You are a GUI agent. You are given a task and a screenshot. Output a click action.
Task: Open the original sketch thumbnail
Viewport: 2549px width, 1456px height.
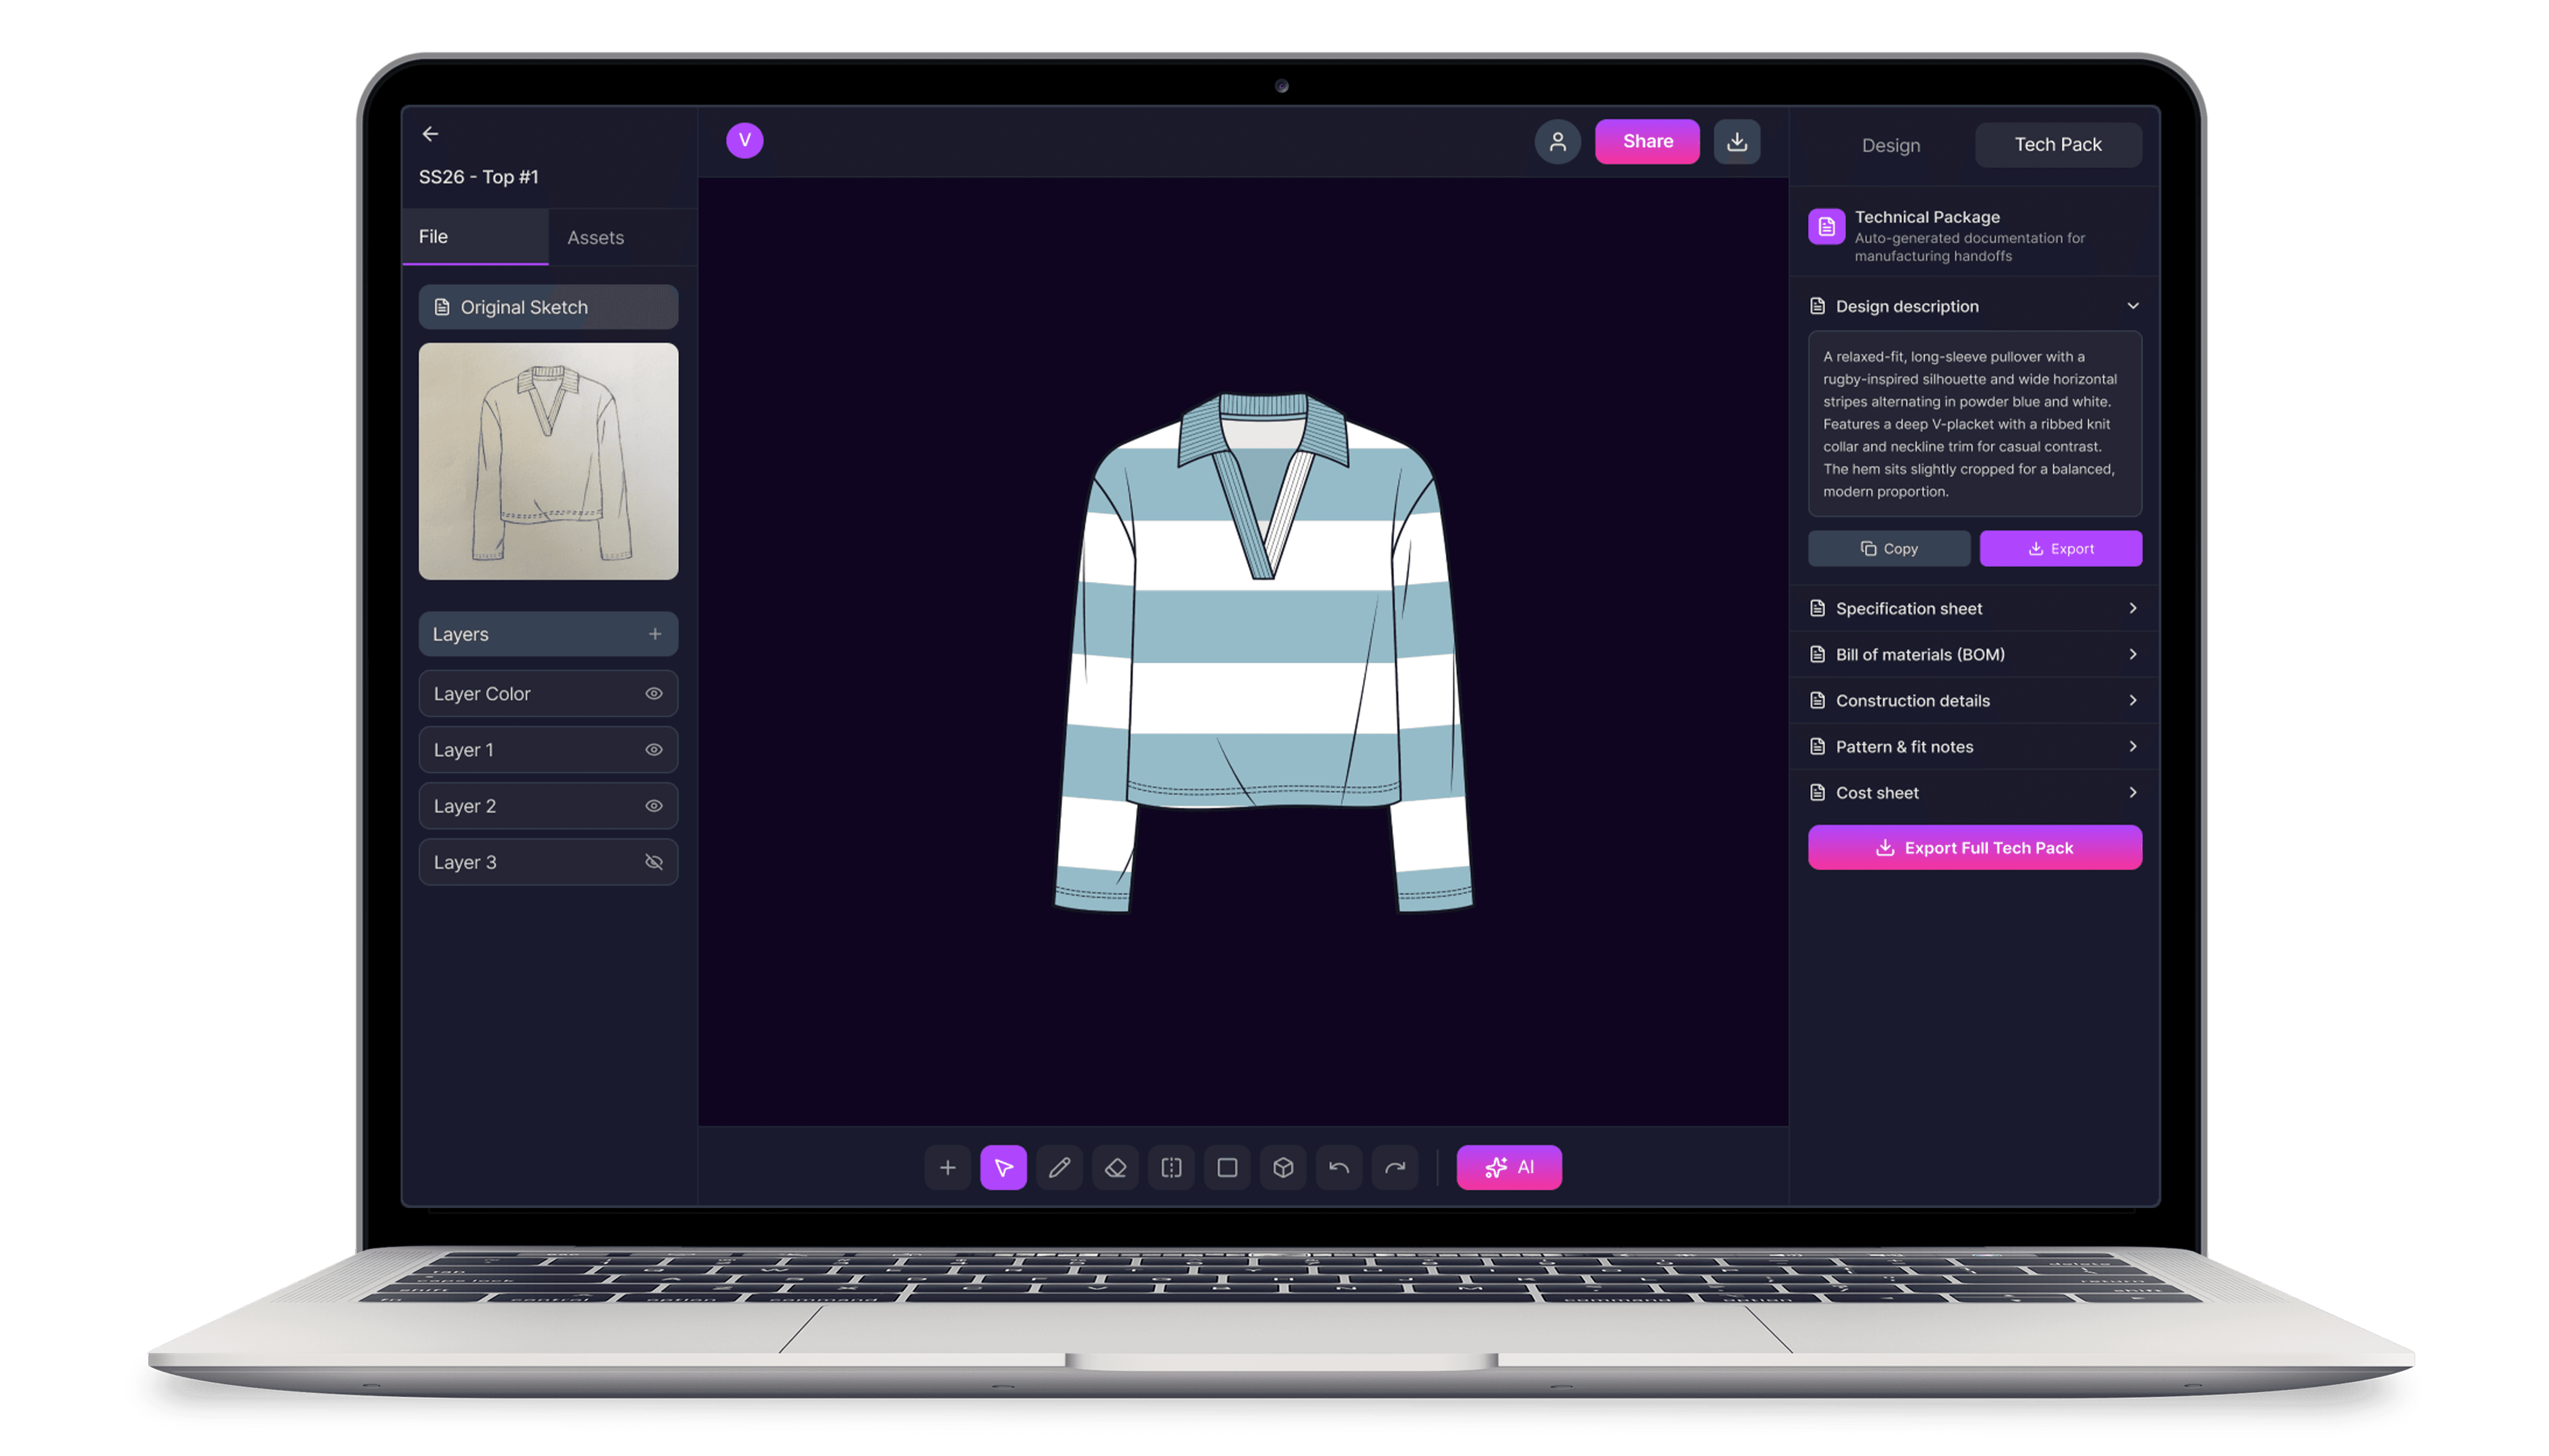(548, 461)
